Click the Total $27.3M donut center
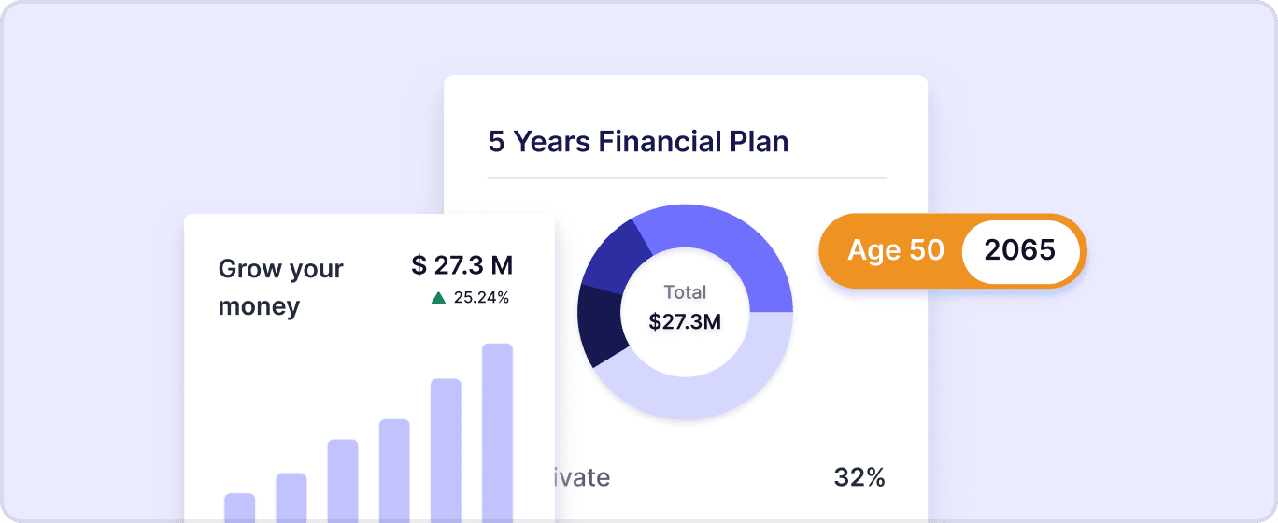The width and height of the screenshot is (1278, 523). tap(685, 308)
